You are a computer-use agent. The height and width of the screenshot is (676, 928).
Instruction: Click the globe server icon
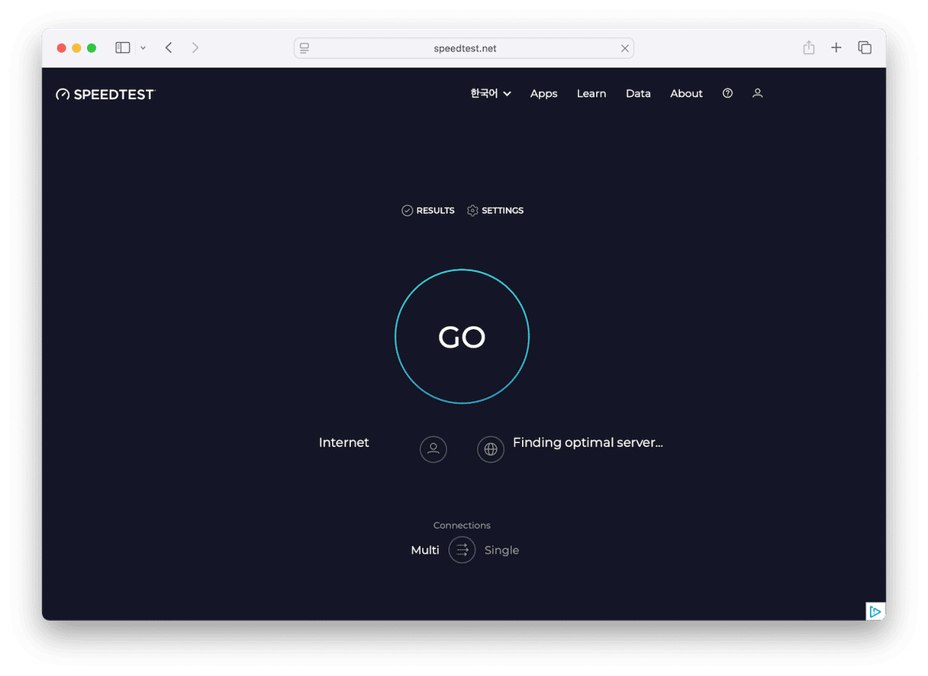coord(491,449)
